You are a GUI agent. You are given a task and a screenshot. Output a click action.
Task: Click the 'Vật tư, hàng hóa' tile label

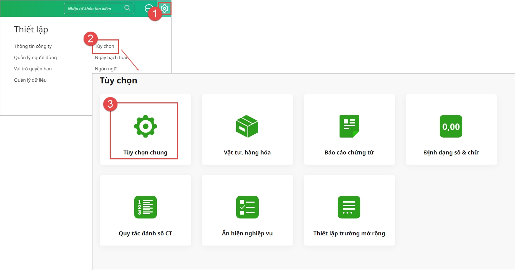247,153
